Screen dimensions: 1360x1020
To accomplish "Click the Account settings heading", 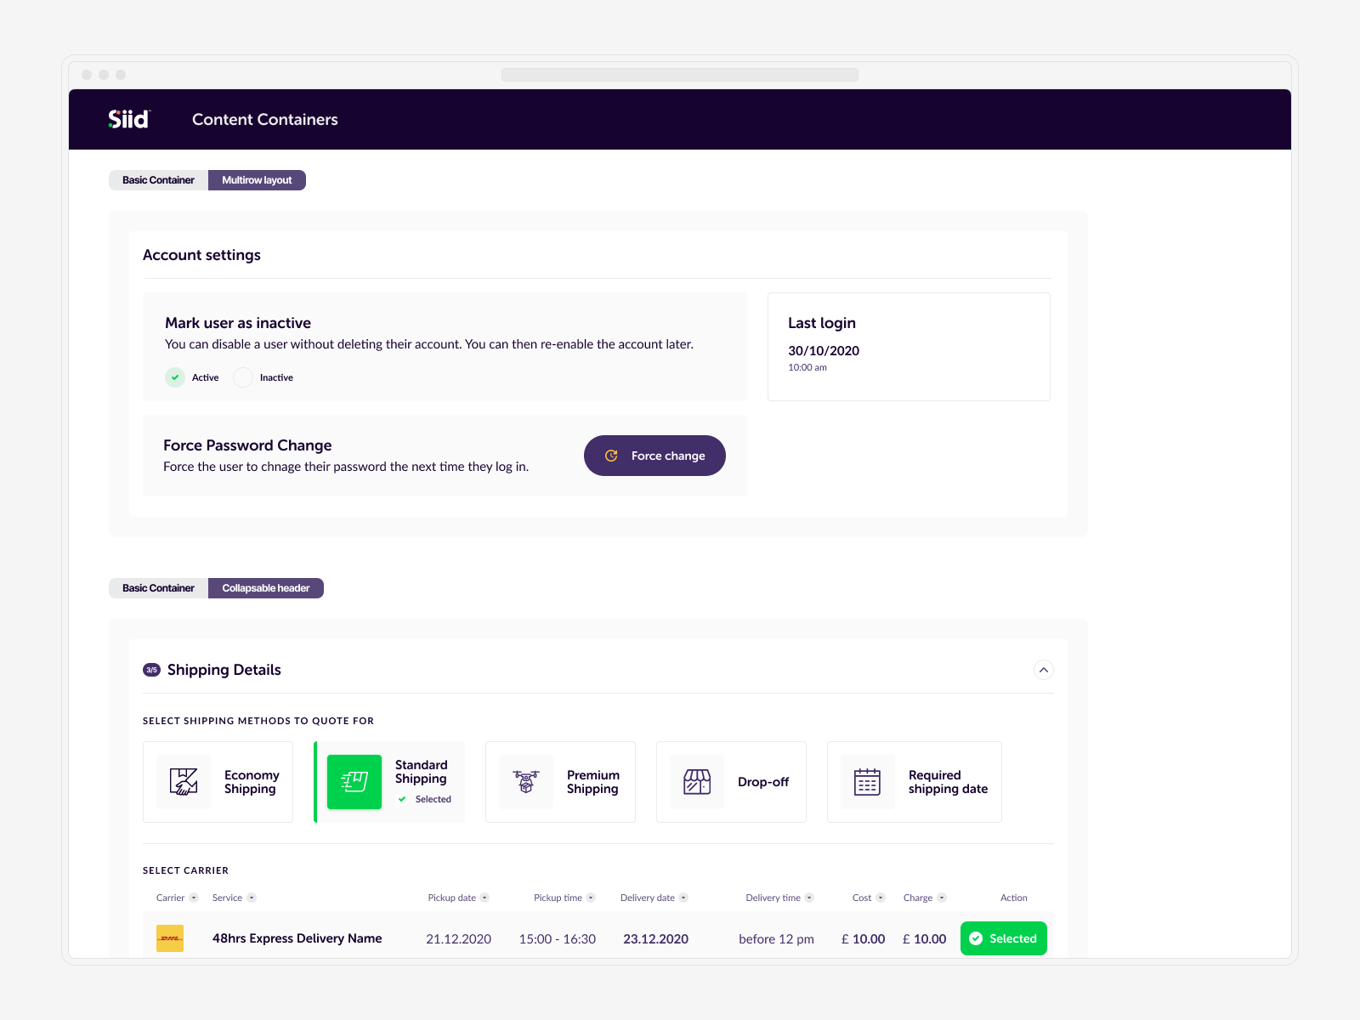I will click(201, 255).
